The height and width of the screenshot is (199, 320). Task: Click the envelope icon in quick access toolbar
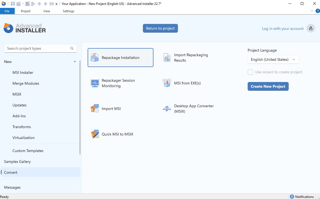pos(51,4)
